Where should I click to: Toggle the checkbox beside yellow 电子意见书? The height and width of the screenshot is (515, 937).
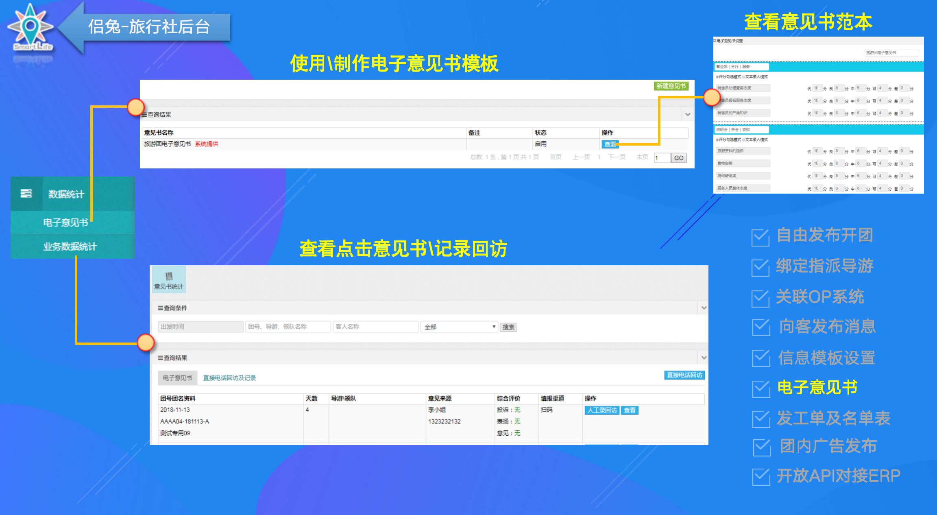pyautogui.click(x=761, y=389)
